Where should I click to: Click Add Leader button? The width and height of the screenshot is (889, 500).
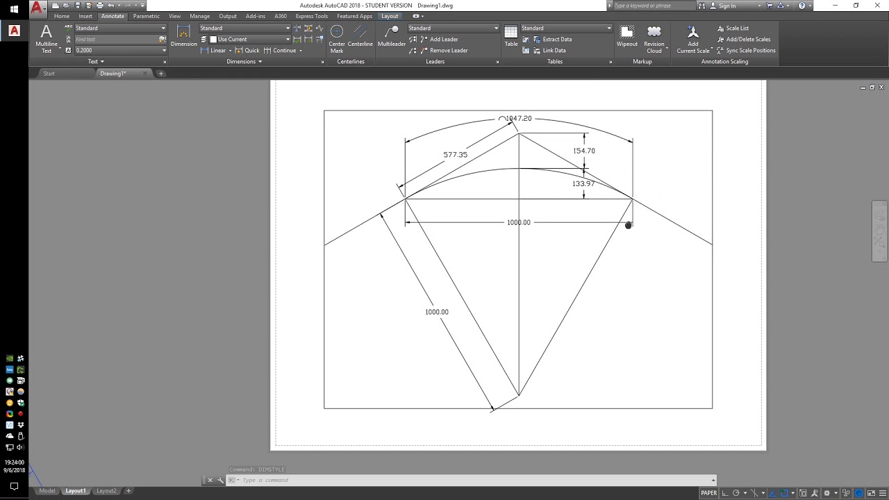438,40
